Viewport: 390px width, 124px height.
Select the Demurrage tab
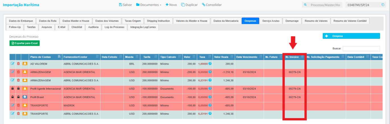coord(292,21)
